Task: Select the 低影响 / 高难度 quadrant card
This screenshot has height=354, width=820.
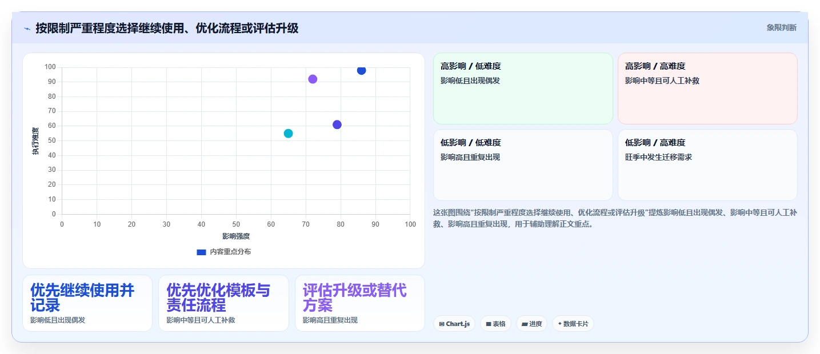Action: point(707,165)
